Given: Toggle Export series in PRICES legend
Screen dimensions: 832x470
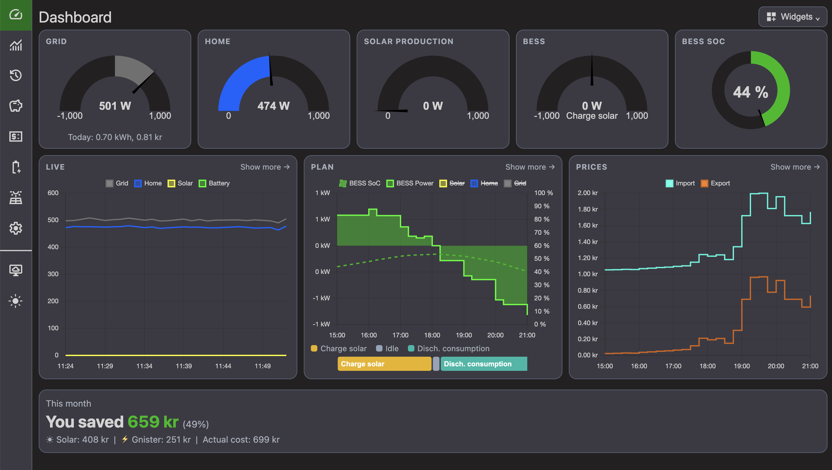Looking at the screenshot, I should (x=715, y=183).
